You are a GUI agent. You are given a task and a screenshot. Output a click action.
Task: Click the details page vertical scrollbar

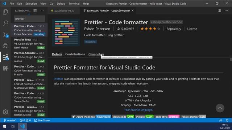pos(231,59)
